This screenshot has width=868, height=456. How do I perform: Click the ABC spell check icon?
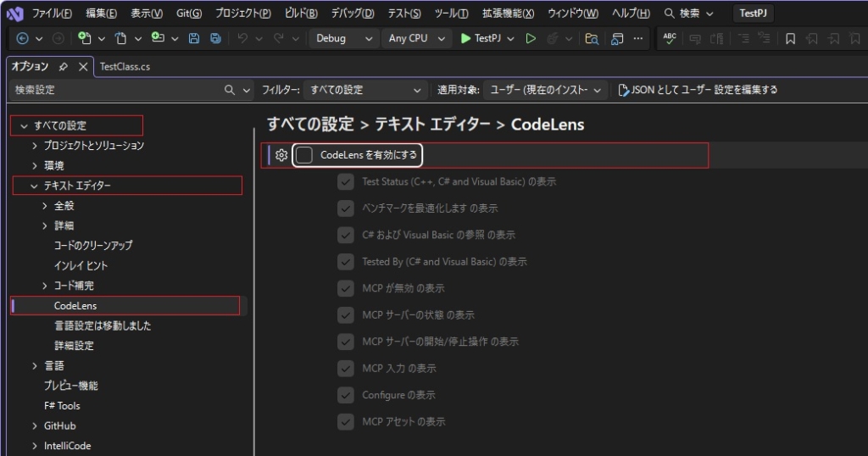tap(670, 38)
